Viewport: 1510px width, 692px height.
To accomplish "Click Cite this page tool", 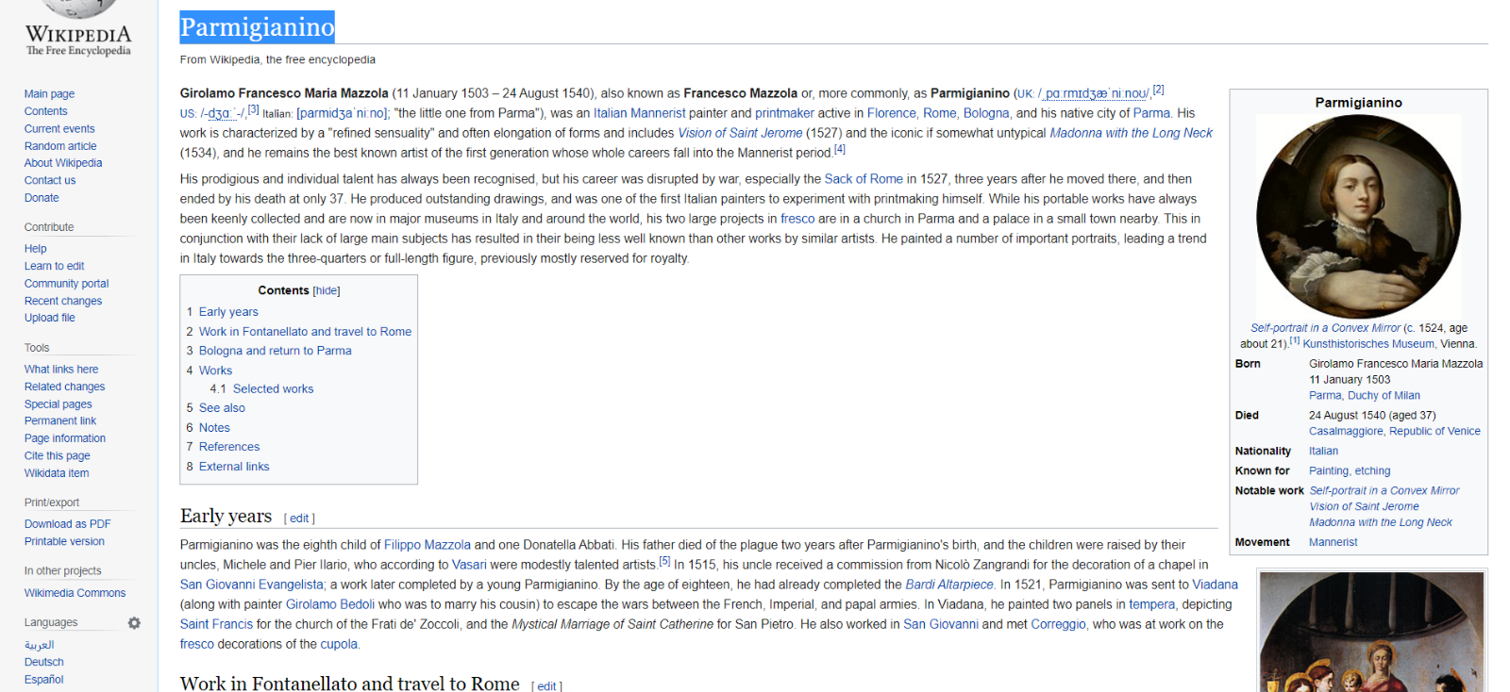I will tap(58, 456).
